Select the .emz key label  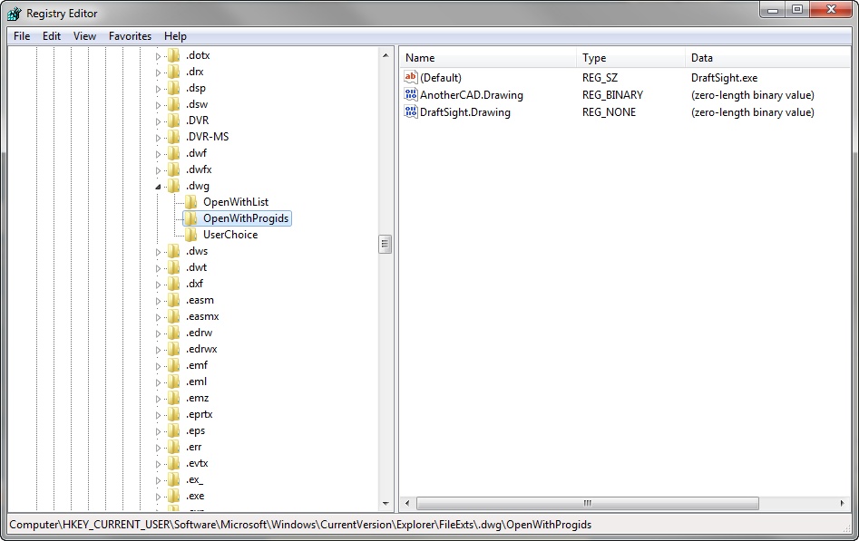pos(197,398)
